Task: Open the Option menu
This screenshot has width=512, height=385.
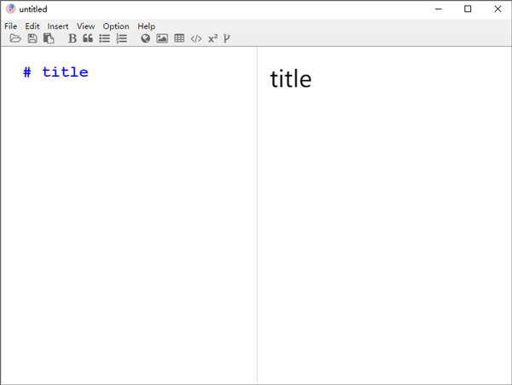Action: point(116,26)
